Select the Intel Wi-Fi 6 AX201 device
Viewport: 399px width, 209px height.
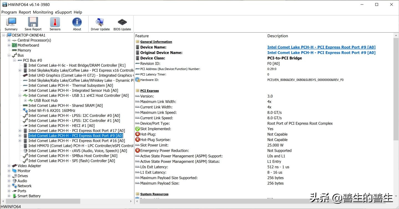click(x=52, y=111)
